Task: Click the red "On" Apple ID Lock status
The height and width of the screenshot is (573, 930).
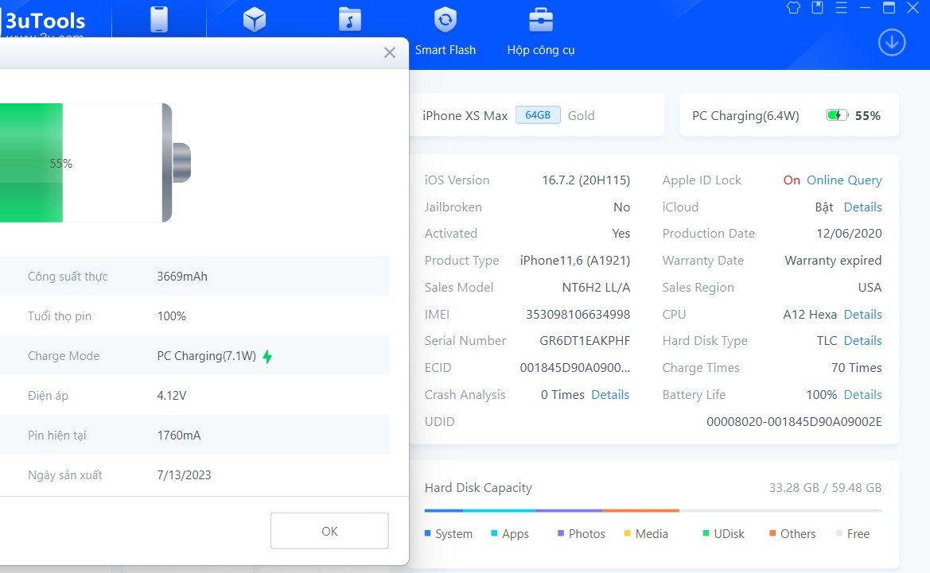Action: point(792,180)
